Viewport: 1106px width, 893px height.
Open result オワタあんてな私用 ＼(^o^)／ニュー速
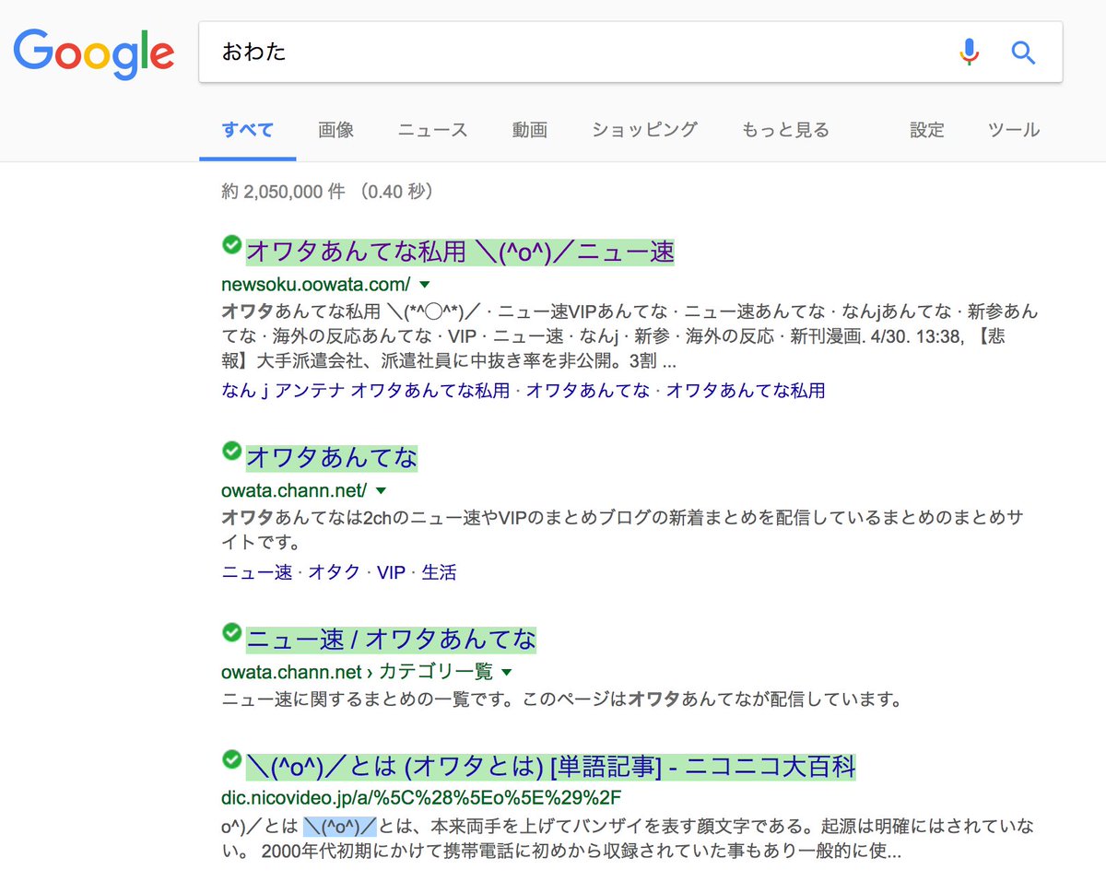click(x=461, y=251)
